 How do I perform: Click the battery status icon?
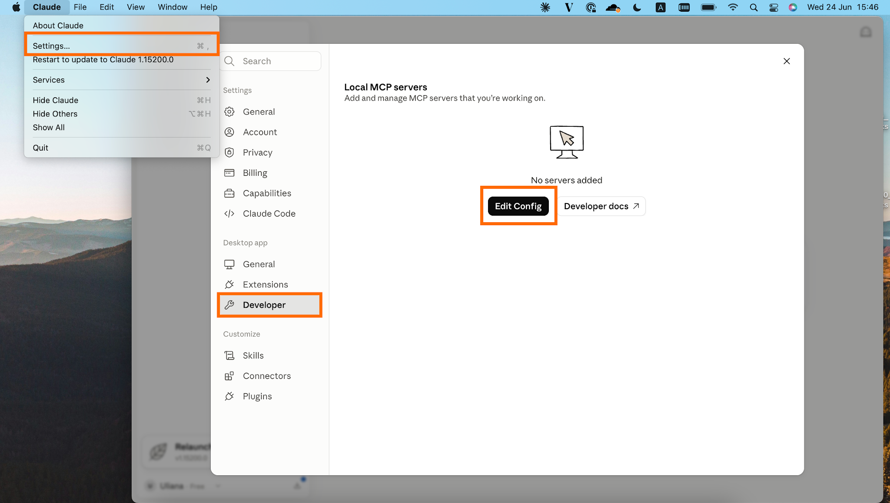click(708, 7)
